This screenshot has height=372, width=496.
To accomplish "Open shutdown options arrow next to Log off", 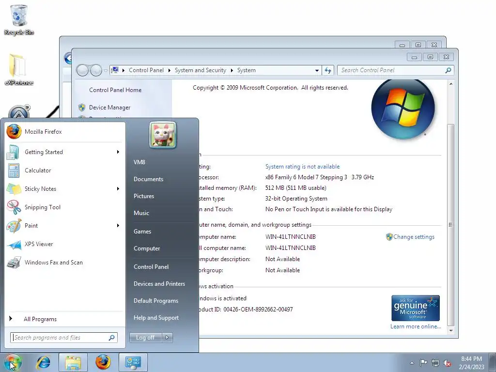I will coord(167,338).
